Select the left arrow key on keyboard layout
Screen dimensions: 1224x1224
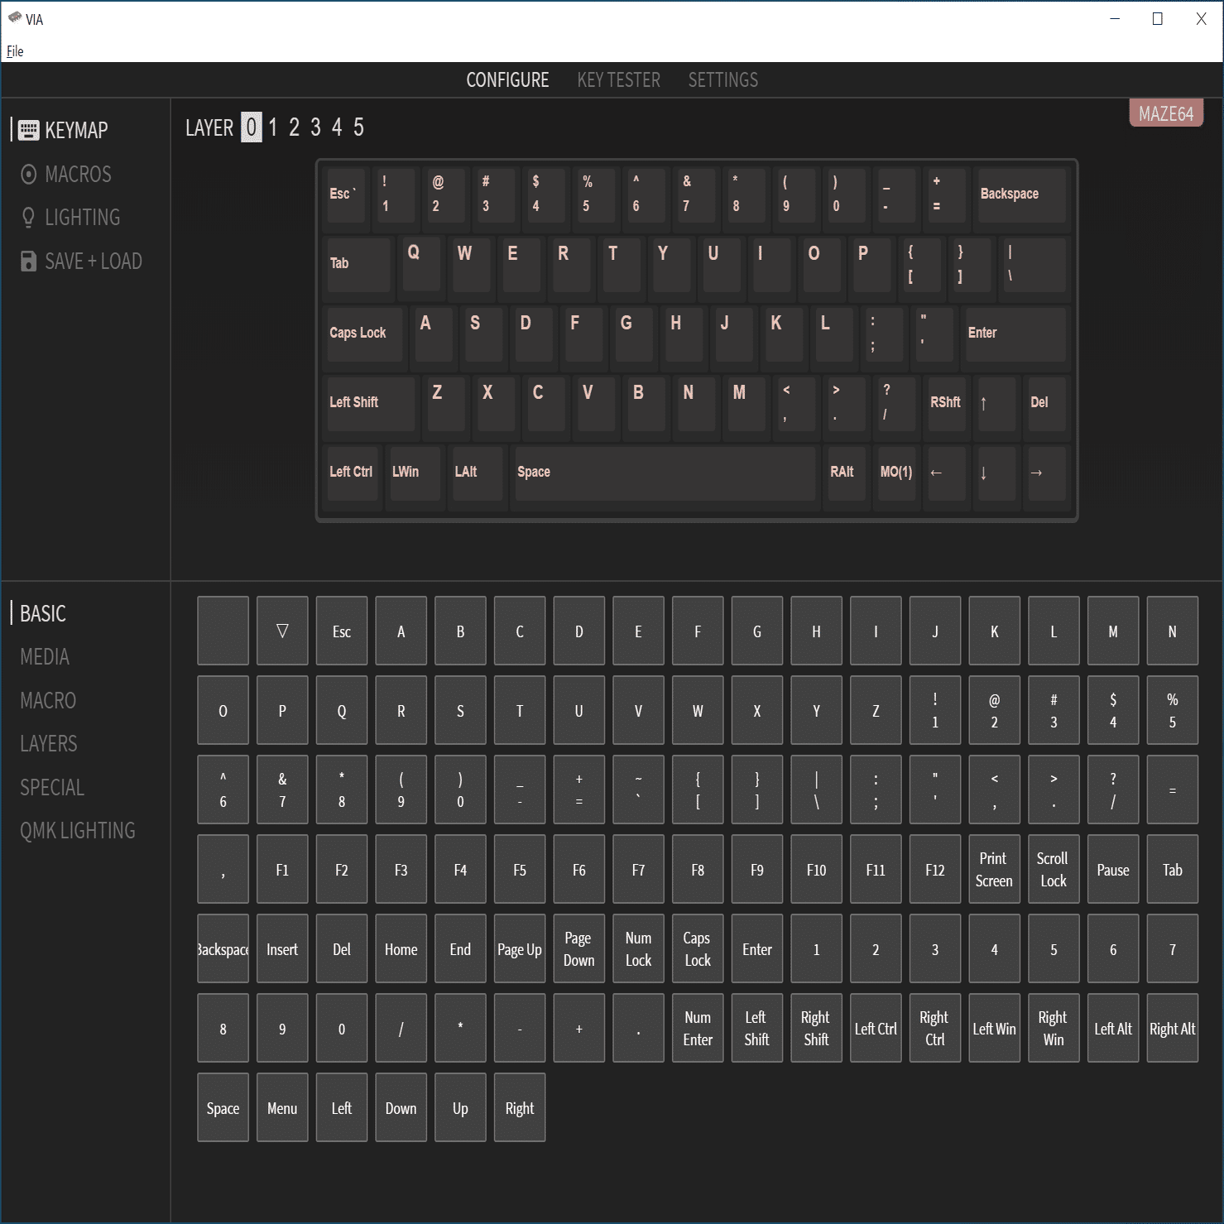945,473
